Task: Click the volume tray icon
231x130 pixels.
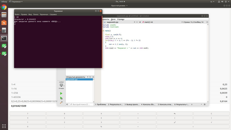Action: [x=222, y=1]
